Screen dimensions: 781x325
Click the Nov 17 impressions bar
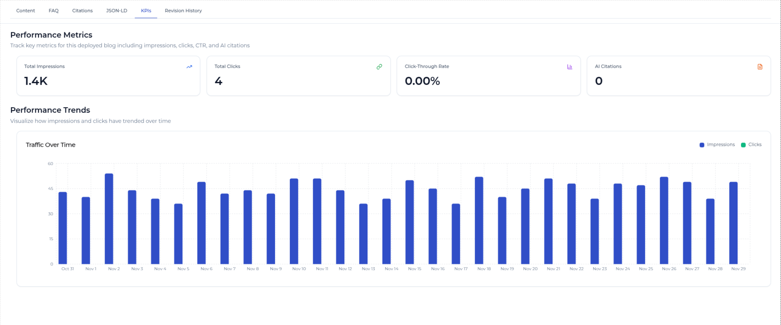pos(456,234)
